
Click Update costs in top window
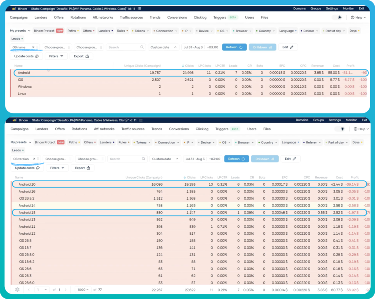tap(26, 56)
